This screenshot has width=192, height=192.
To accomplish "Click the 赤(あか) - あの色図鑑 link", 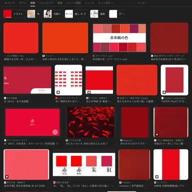I will (x=16, y=101).
